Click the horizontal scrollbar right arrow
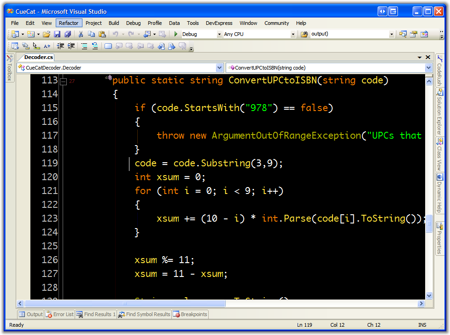Image resolution: width=450 pixels, height=335 pixels. coord(421,303)
